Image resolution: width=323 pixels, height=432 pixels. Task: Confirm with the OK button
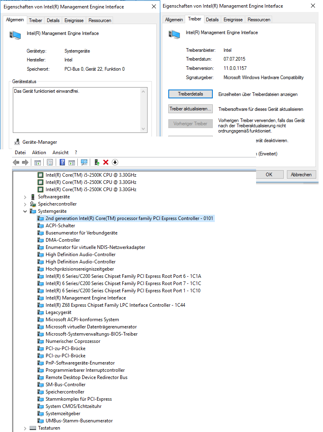tap(269, 174)
